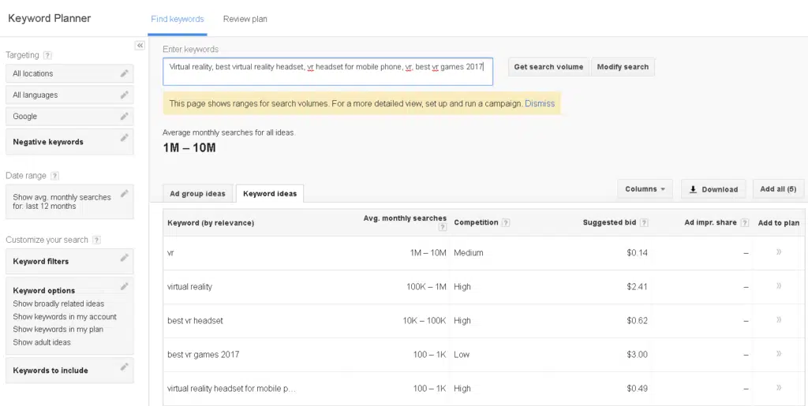This screenshot has height=406, width=808.
Task: Click help icon beside Competition column
Action: pyautogui.click(x=506, y=223)
